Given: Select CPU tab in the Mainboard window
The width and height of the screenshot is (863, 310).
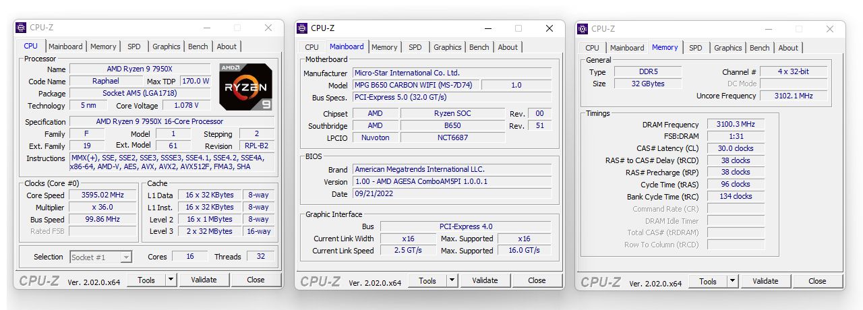Looking at the screenshot, I should (311, 47).
